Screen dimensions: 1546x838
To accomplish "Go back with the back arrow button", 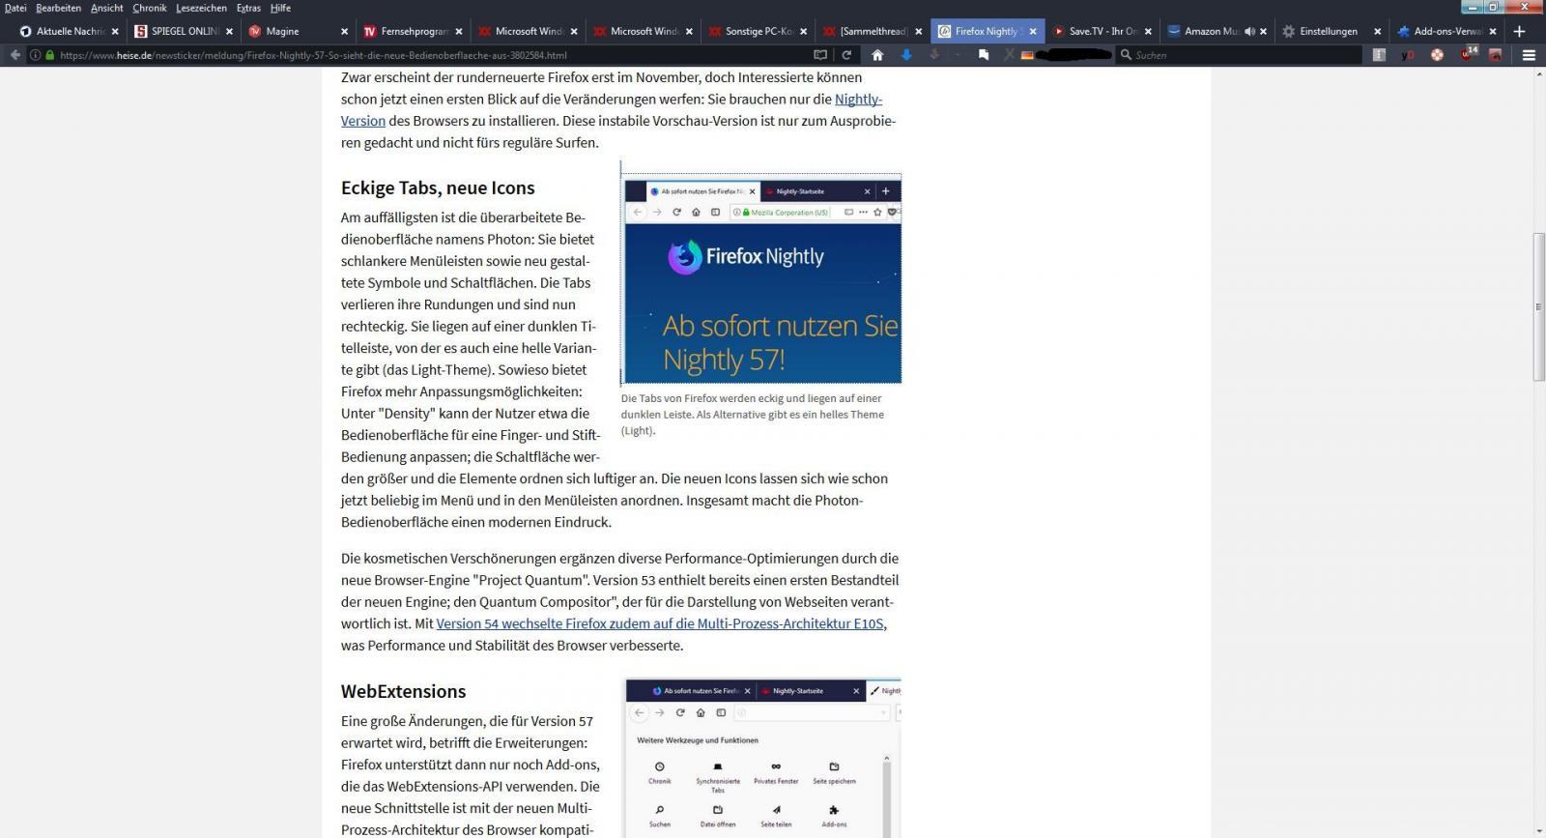I will click(x=14, y=55).
